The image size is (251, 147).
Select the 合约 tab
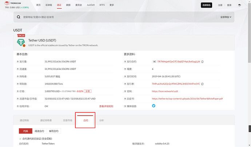pyautogui.click(x=85, y=120)
